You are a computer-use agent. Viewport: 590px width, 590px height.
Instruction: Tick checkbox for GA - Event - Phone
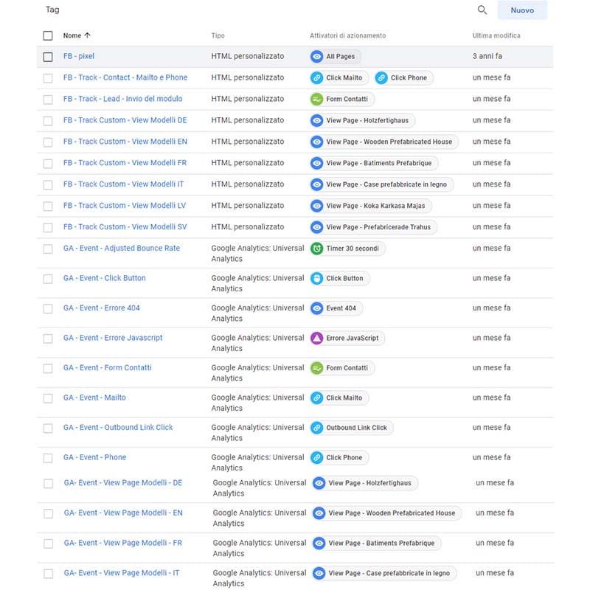[x=48, y=458]
